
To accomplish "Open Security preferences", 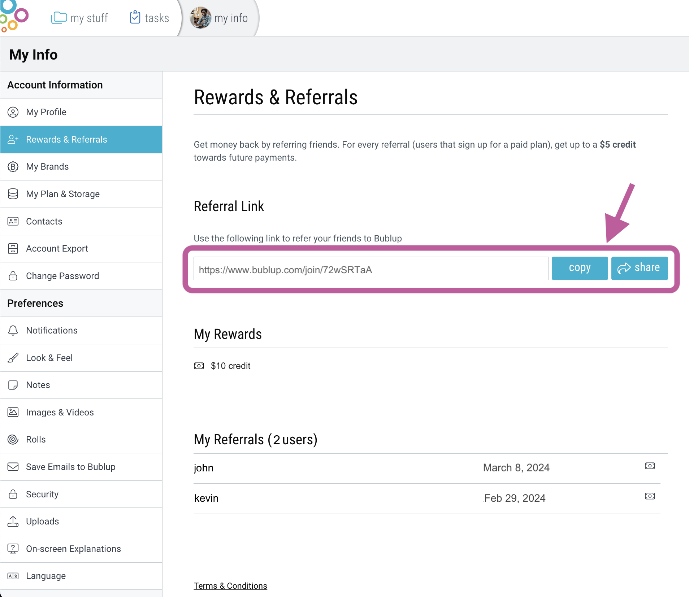I will (x=81, y=494).
